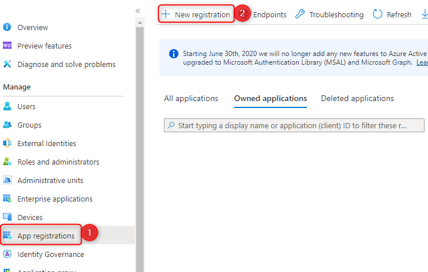Click the application filter search field
428x272 pixels.
[x=286, y=125]
